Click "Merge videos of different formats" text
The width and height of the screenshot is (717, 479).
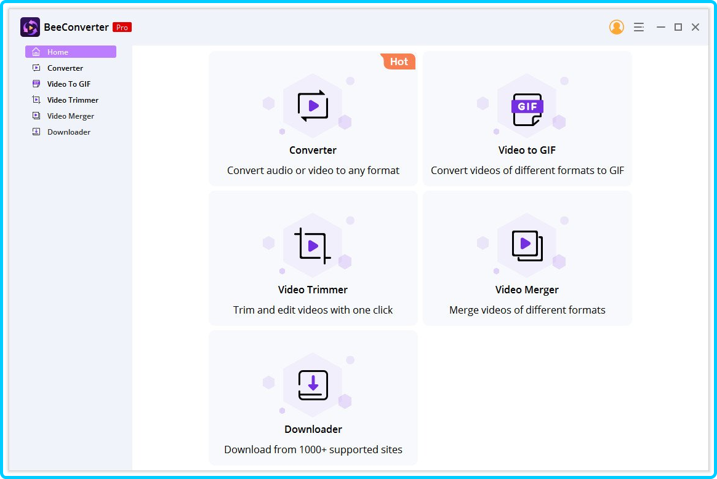[x=527, y=310]
